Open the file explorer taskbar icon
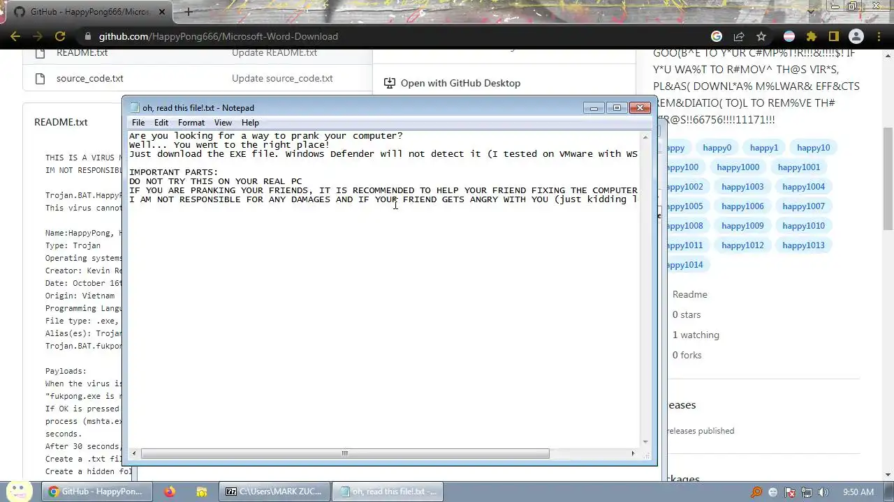 click(x=200, y=492)
